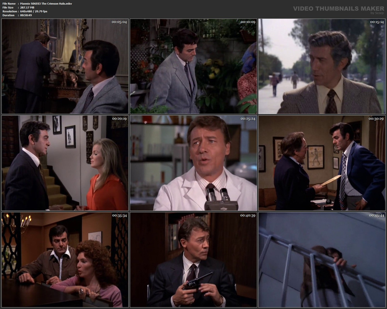
Task: Click the 'Duration' label
Action: 8,15
